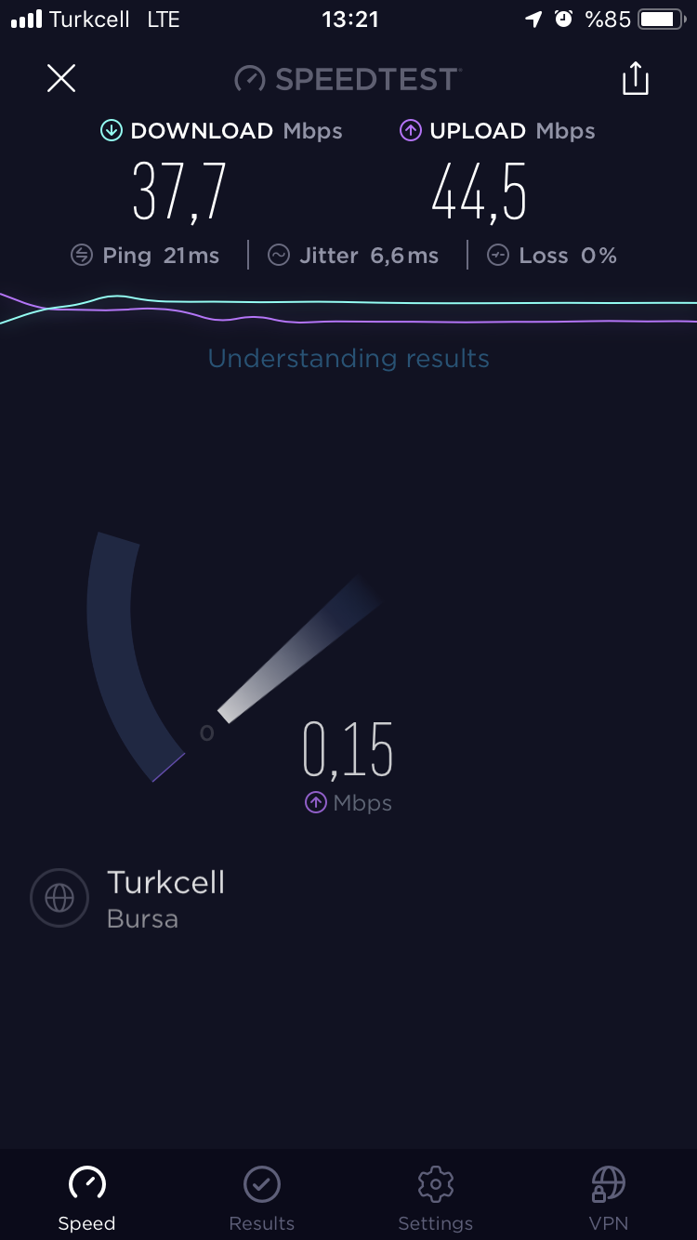Tap the share icon in top right

[x=636, y=78]
